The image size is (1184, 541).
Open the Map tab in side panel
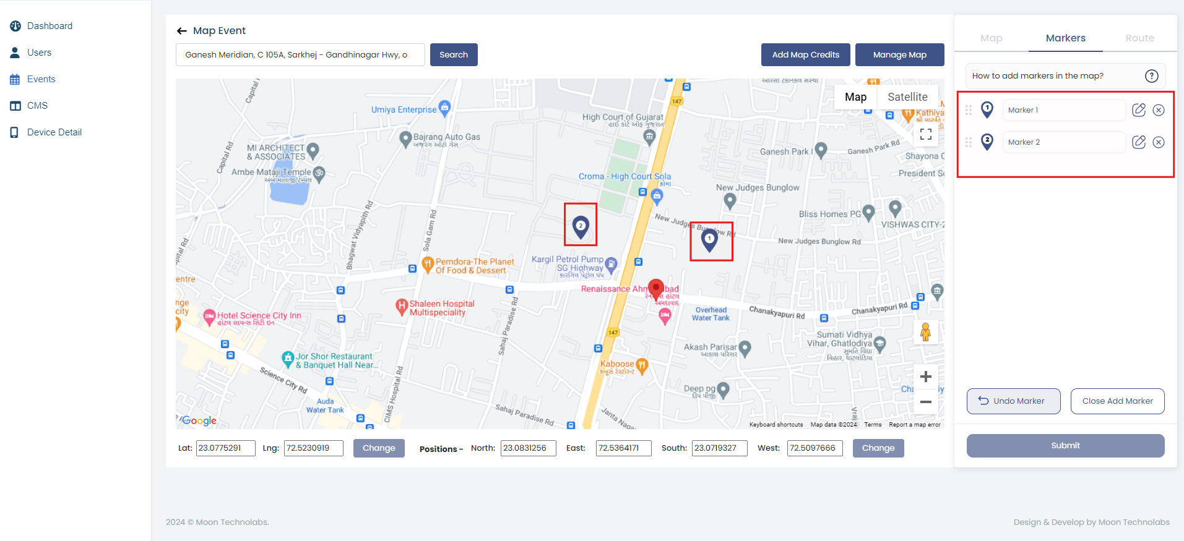pos(991,38)
